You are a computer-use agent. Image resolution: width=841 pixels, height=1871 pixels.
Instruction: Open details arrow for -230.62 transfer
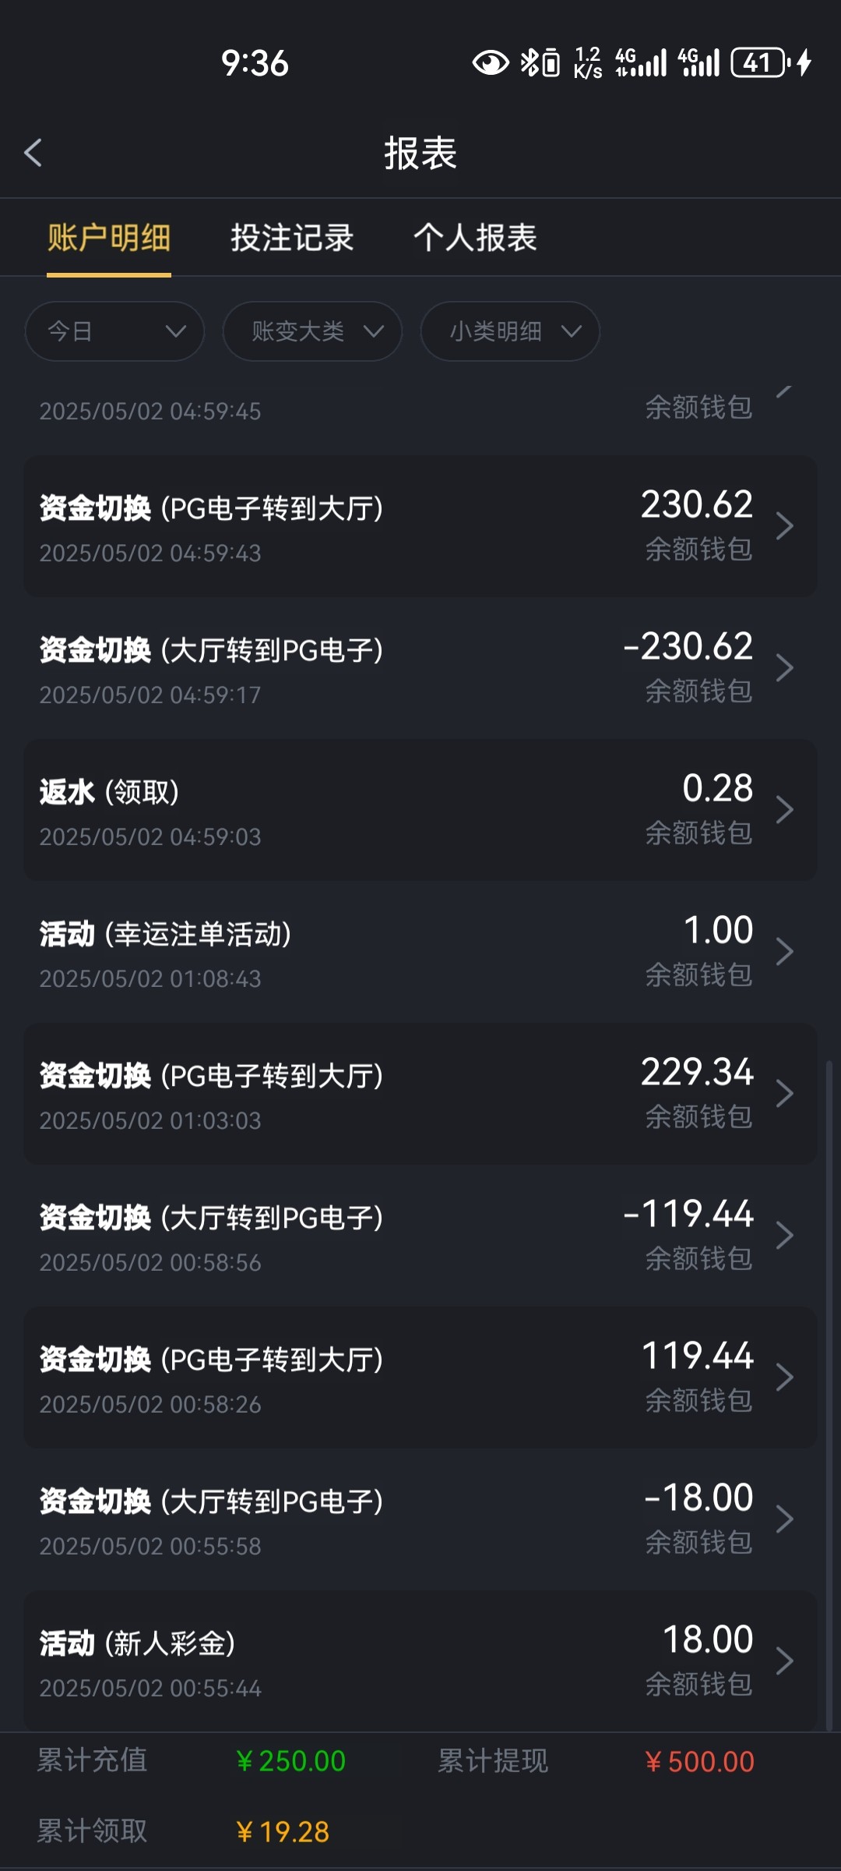coord(784,668)
